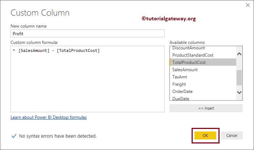The height and width of the screenshot is (150, 254).
Task: Select DueDate in the column list
Action: pos(181,98)
